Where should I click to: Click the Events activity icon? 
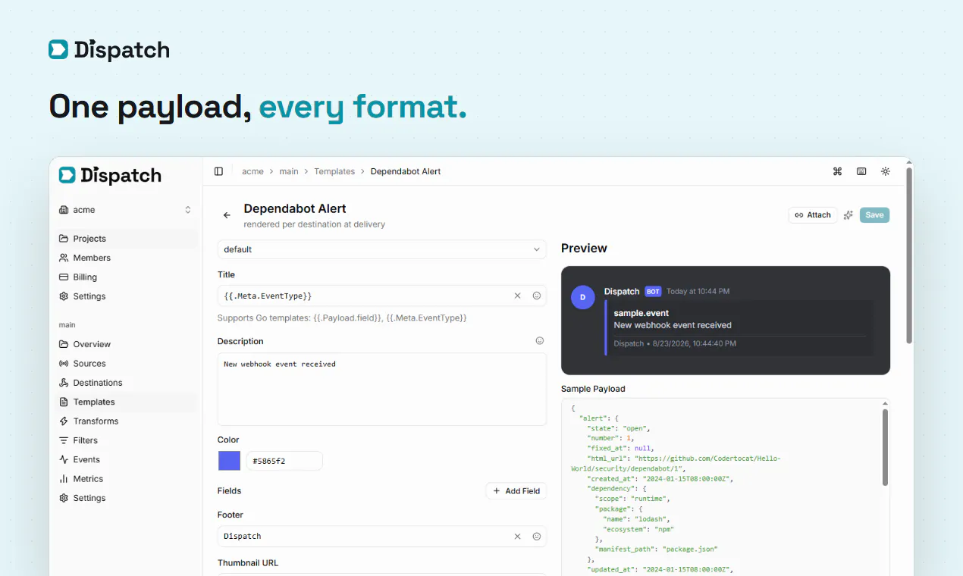tap(64, 460)
